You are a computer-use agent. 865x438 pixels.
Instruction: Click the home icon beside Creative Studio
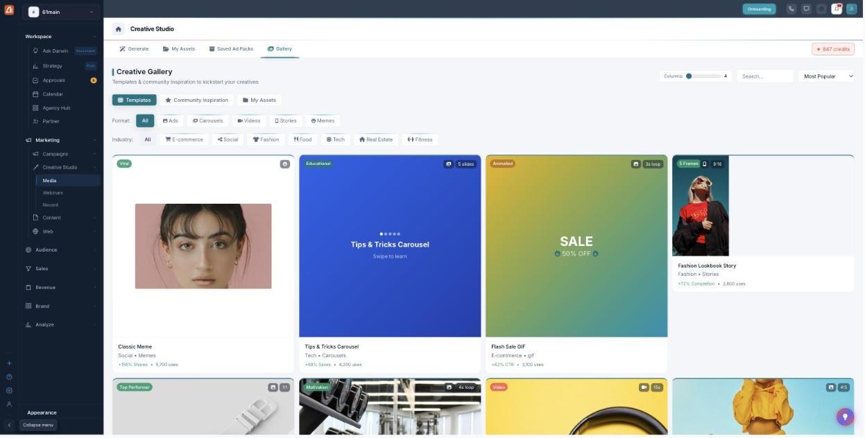click(x=119, y=29)
